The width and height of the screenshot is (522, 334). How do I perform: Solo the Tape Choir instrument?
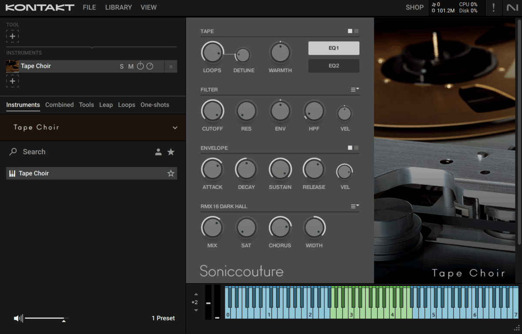122,67
